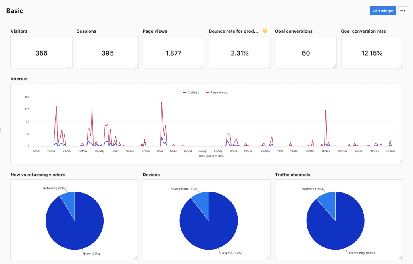
Task: Click the Returning (9%) pie label
Action: point(54,188)
